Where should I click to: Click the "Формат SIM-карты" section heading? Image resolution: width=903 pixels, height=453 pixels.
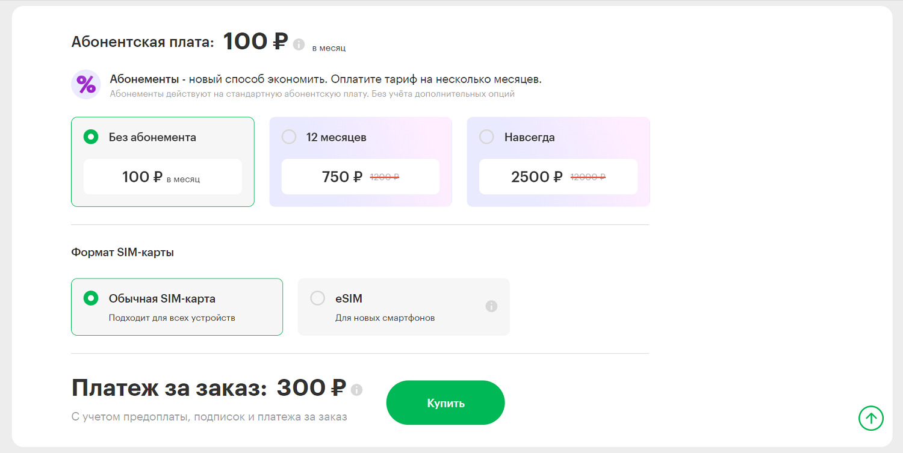click(122, 253)
